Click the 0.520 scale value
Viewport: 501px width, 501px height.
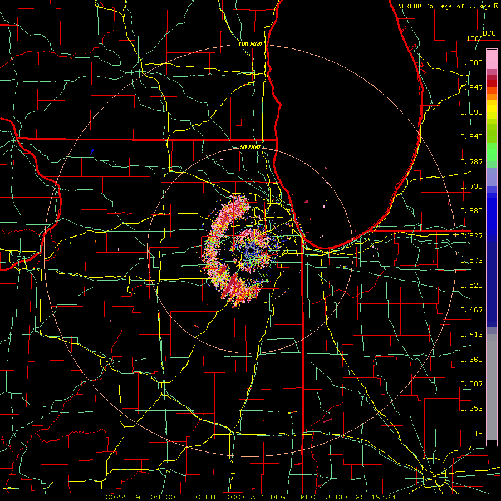(x=471, y=286)
